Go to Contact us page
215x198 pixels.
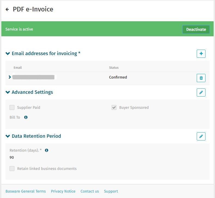[90, 191]
